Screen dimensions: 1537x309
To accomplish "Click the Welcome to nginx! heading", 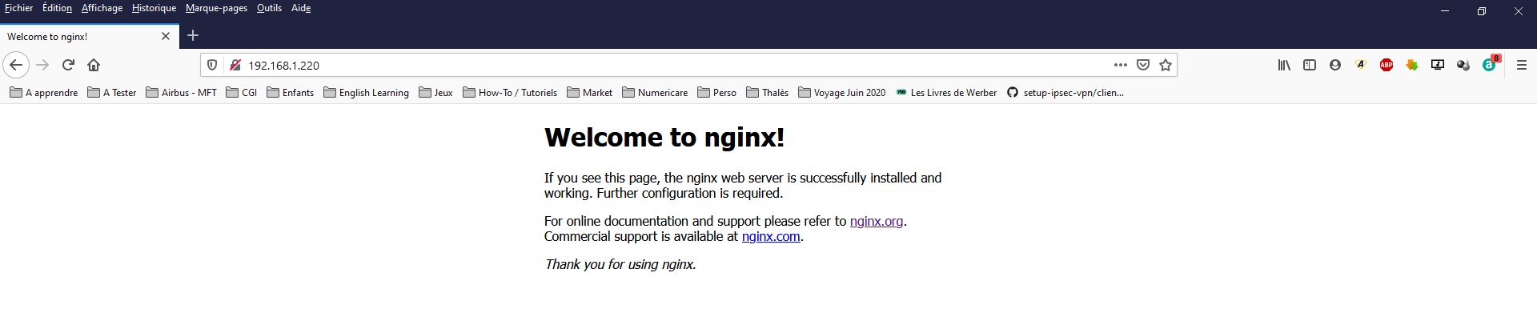I will tap(664, 138).
